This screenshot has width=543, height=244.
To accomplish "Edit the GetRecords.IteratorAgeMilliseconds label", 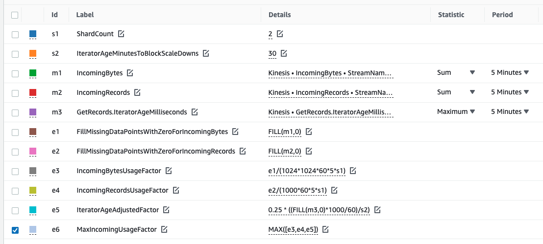I will pos(195,112).
